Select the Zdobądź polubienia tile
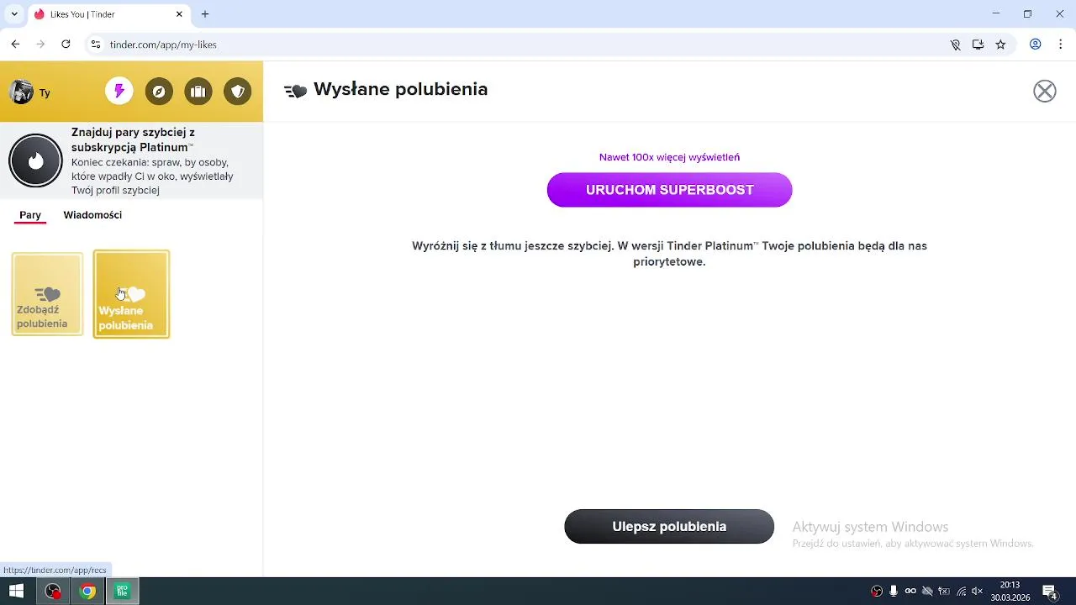 47,294
